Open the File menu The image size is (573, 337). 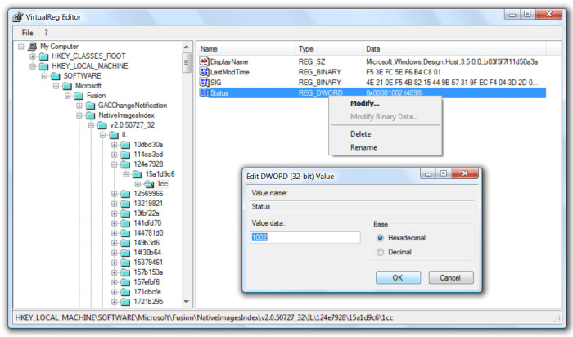28,32
